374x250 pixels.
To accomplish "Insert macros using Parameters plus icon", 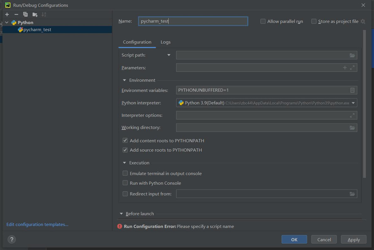I will coord(345,68).
